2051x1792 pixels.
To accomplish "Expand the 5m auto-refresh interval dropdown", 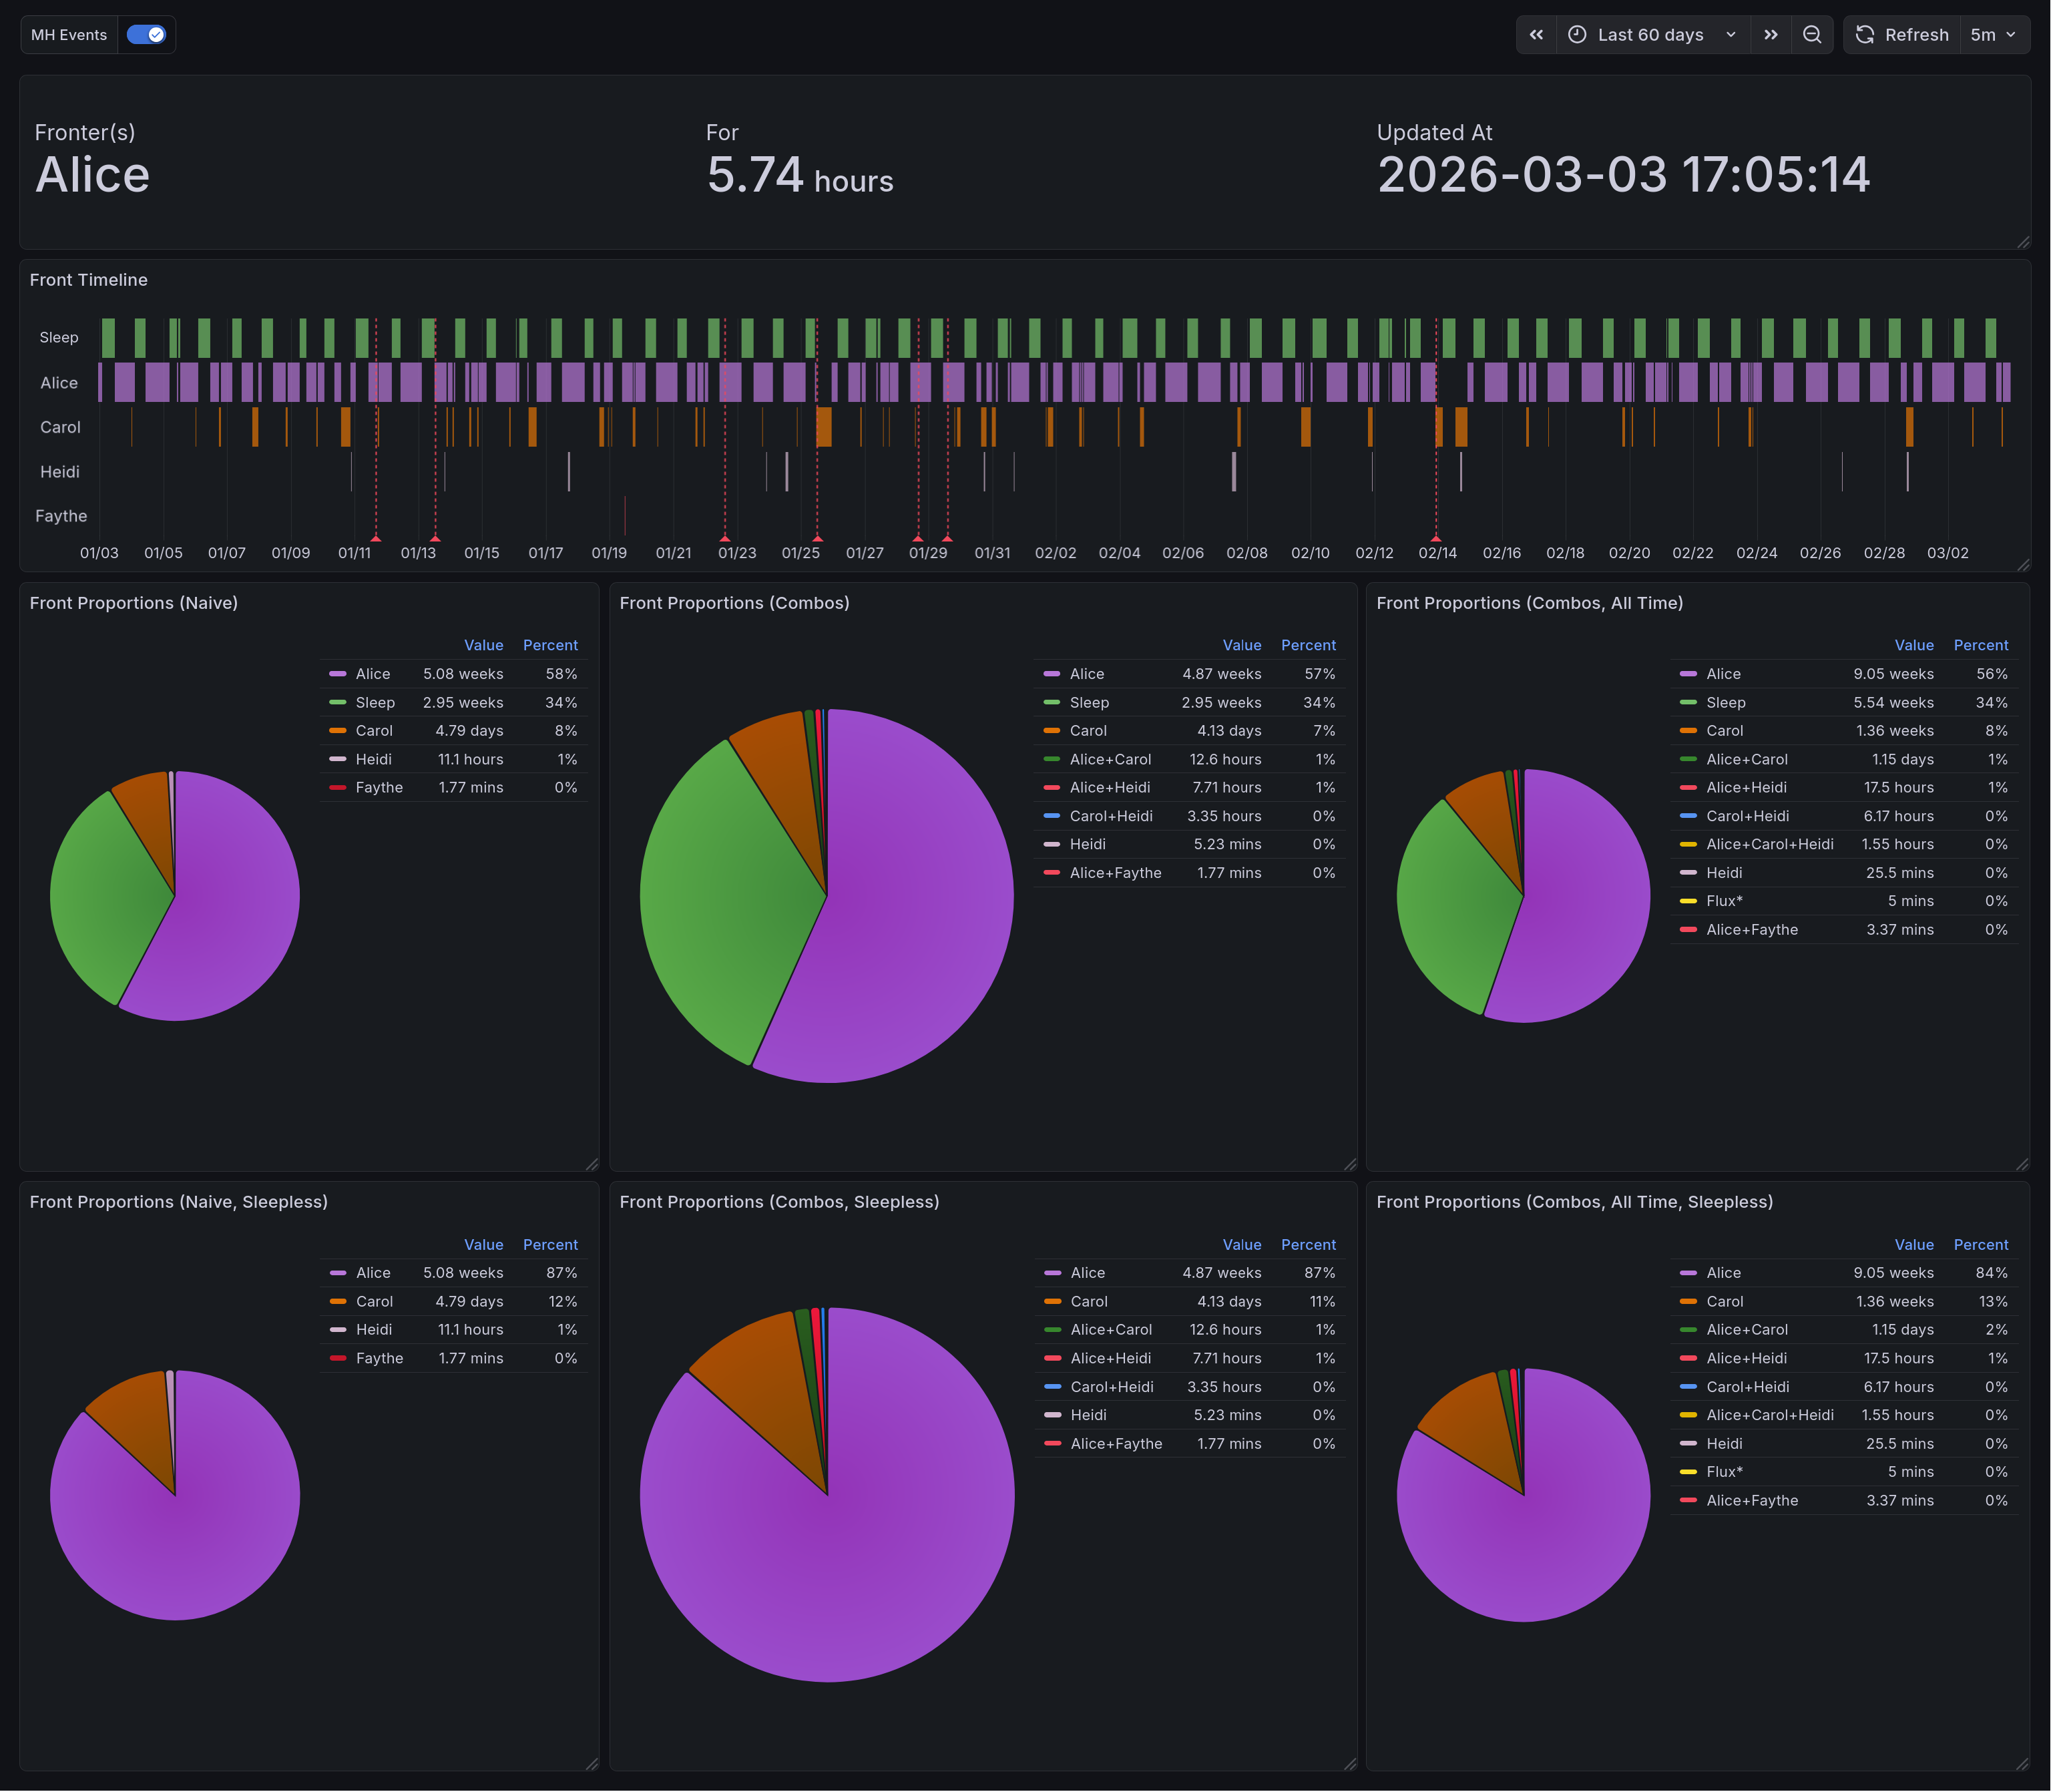I will (1995, 34).
